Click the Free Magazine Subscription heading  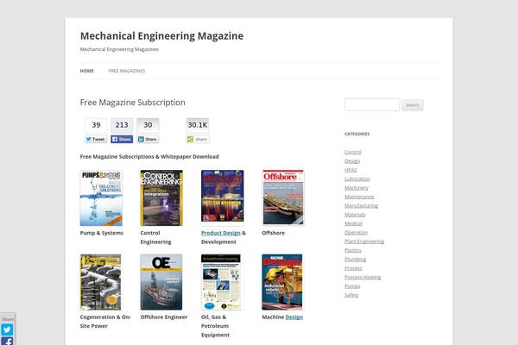132,103
